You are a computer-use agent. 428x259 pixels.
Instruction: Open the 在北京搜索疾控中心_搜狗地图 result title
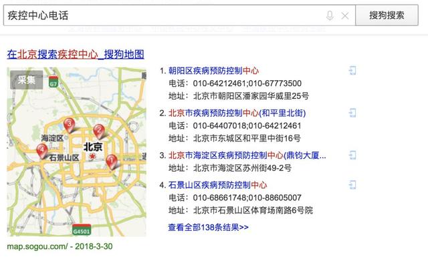click(76, 54)
